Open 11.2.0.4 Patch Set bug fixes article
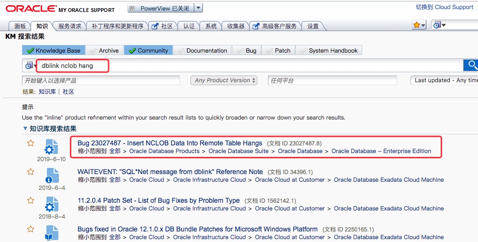478x242 pixels. coord(158,200)
